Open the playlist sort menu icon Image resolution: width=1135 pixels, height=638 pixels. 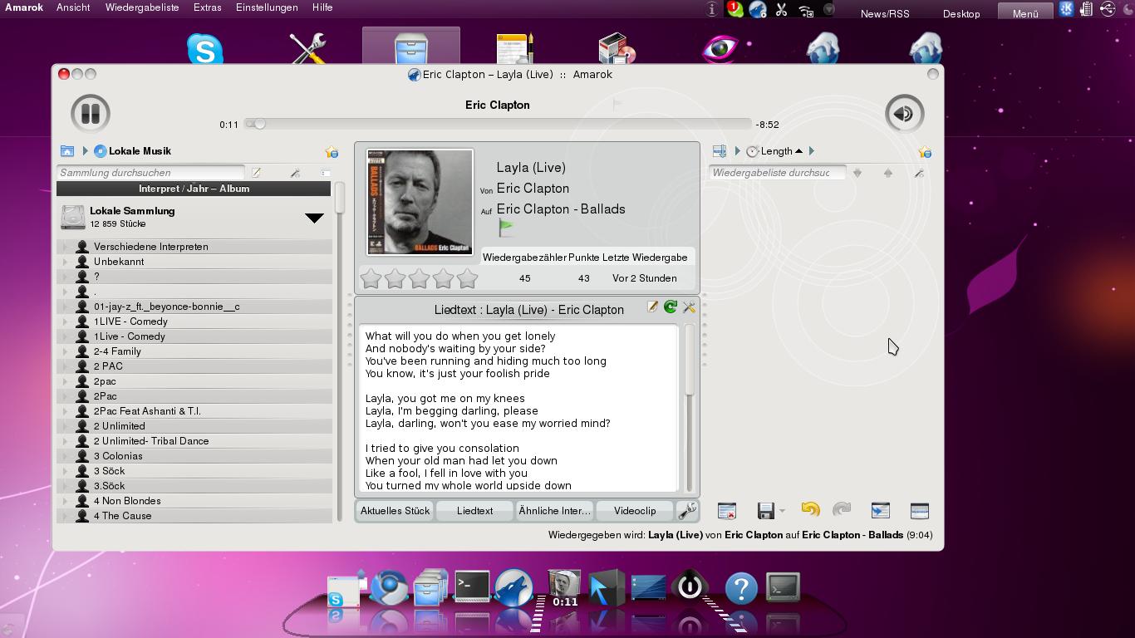[720, 151]
